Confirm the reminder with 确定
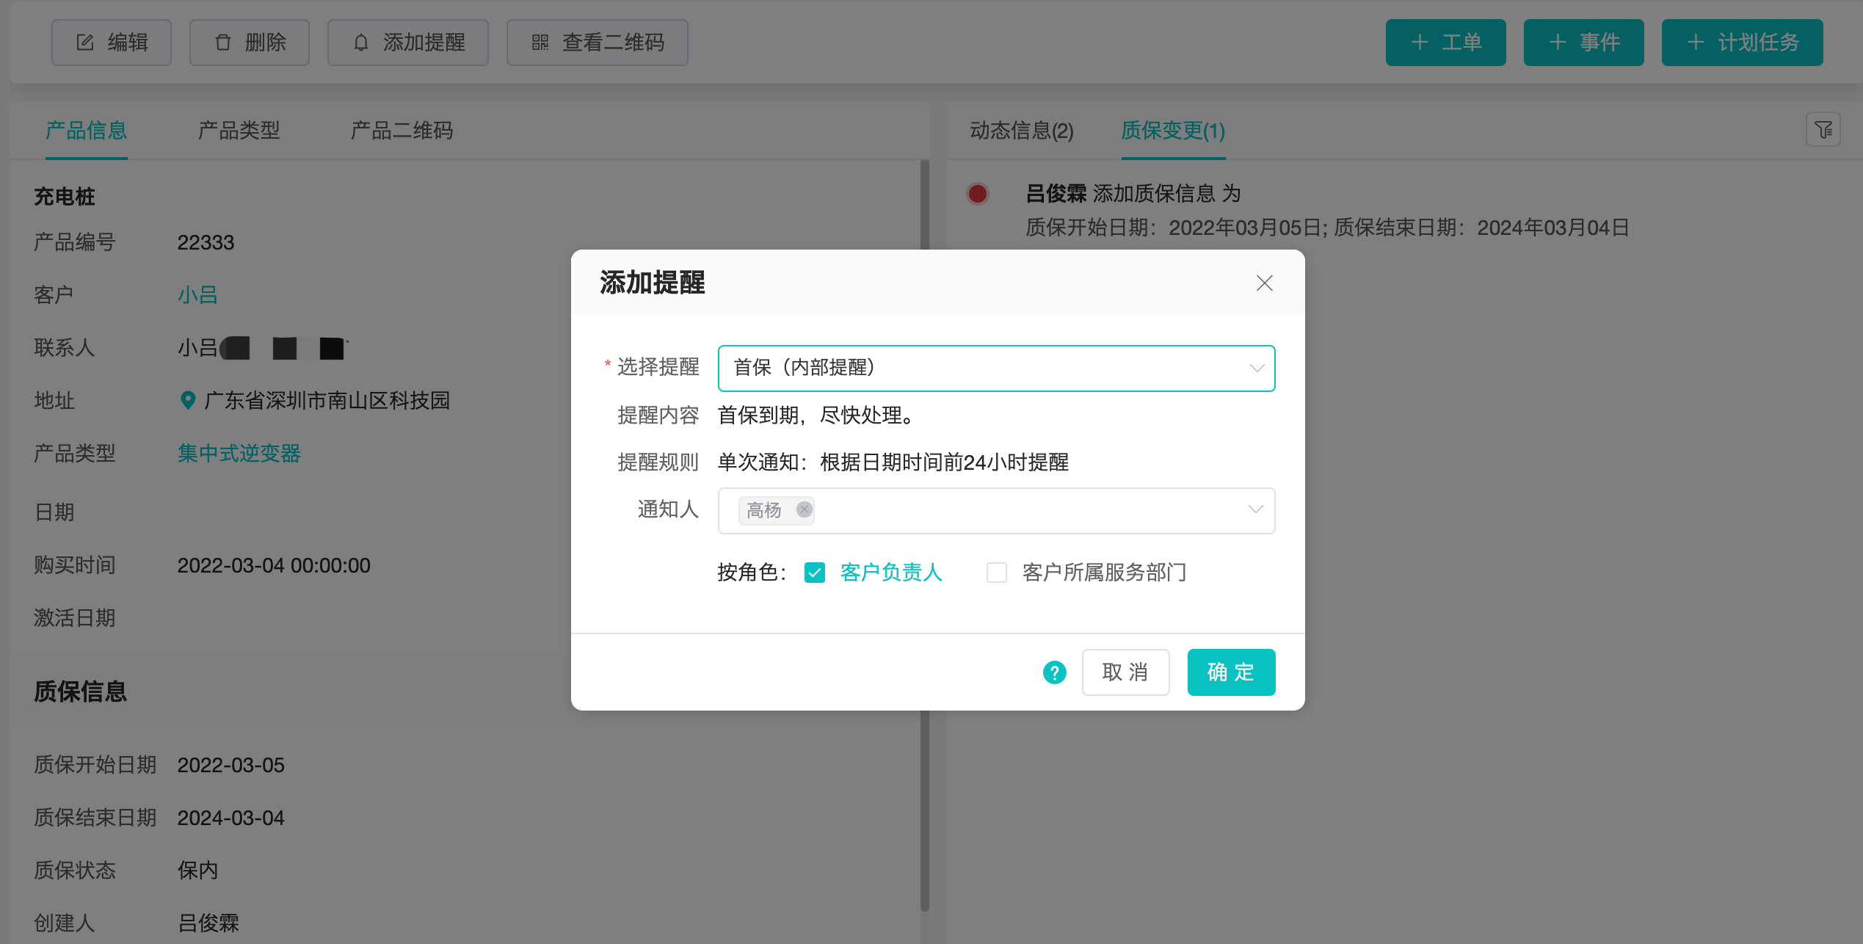The image size is (1863, 944). pyautogui.click(x=1231, y=672)
